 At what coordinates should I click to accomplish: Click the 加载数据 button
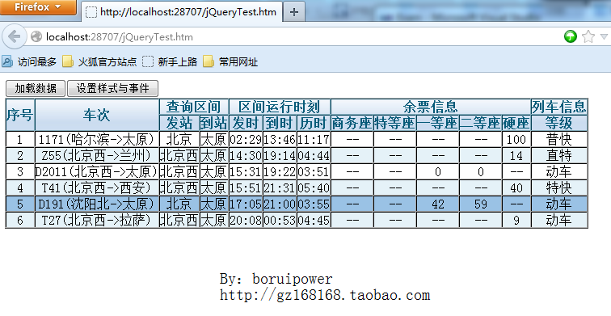pyautogui.click(x=36, y=88)
